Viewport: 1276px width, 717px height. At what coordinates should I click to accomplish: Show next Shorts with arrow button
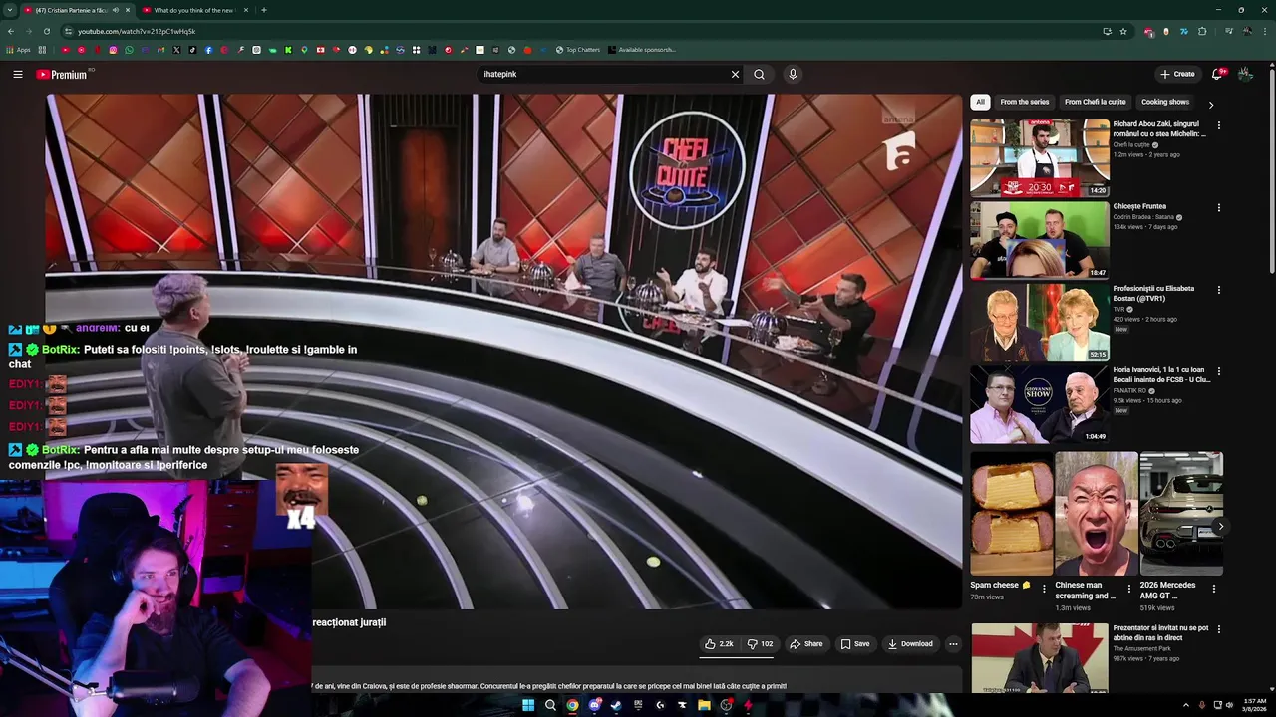(x=1220, y=527)
